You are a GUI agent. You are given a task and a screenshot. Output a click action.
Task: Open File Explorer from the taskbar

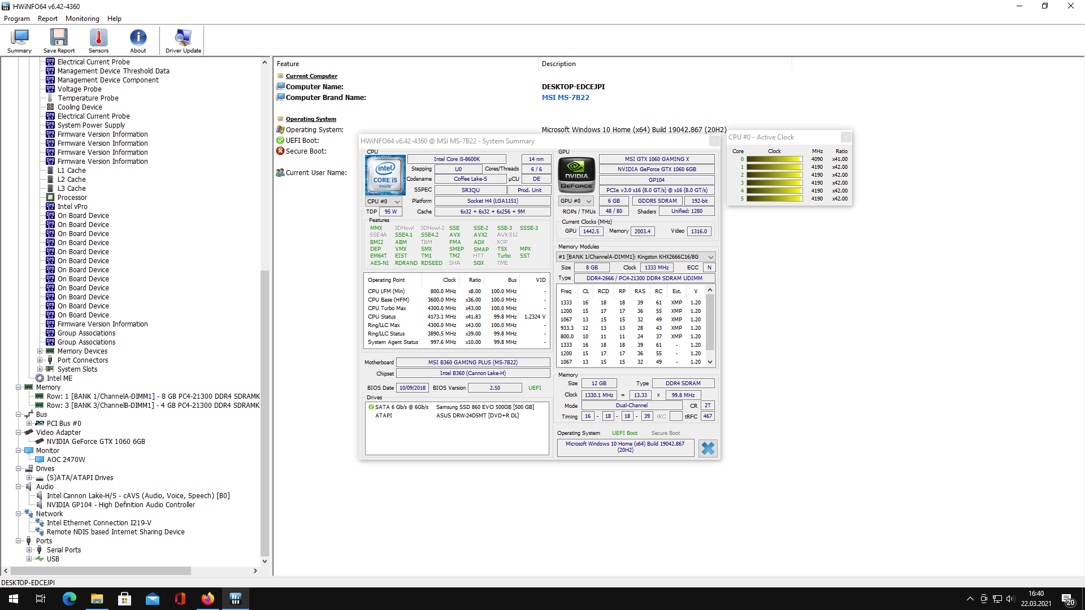[x=97, y=599]
